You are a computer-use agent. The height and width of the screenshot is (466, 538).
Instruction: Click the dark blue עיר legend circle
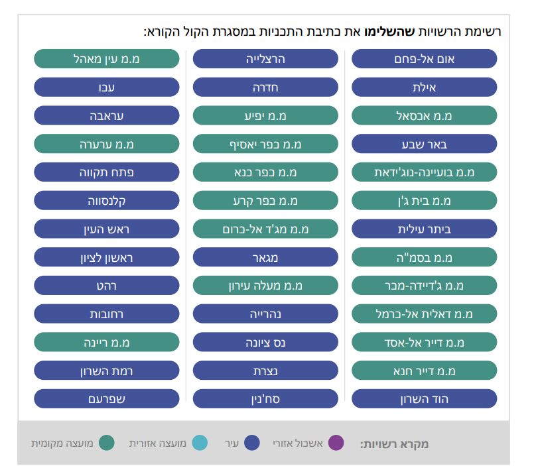pyautogui.click(x=251, y=443)
